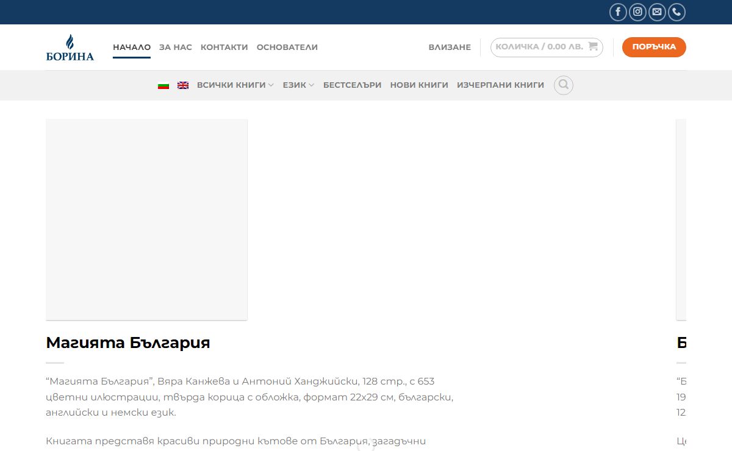Viewport: 732px width, 451px height.
Task: Click the ВЛИЗАНЕ login link
Action: tap(450, 47)
